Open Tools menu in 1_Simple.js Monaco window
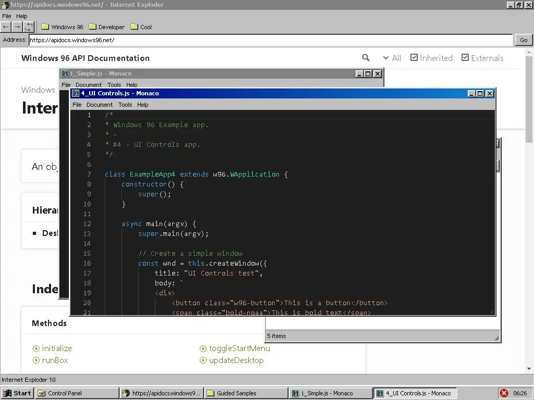This screenshot has width=534, height=400. point(114,85)
